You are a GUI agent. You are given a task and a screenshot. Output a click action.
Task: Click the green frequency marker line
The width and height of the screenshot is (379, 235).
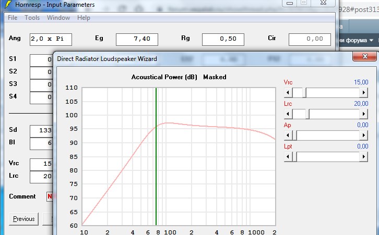coord(156,156)
